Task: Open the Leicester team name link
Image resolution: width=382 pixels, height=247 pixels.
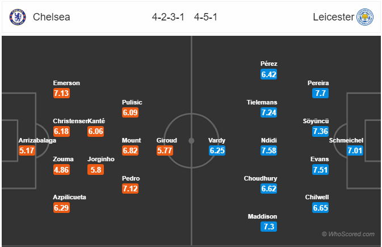Action: [x=333, y=17]
